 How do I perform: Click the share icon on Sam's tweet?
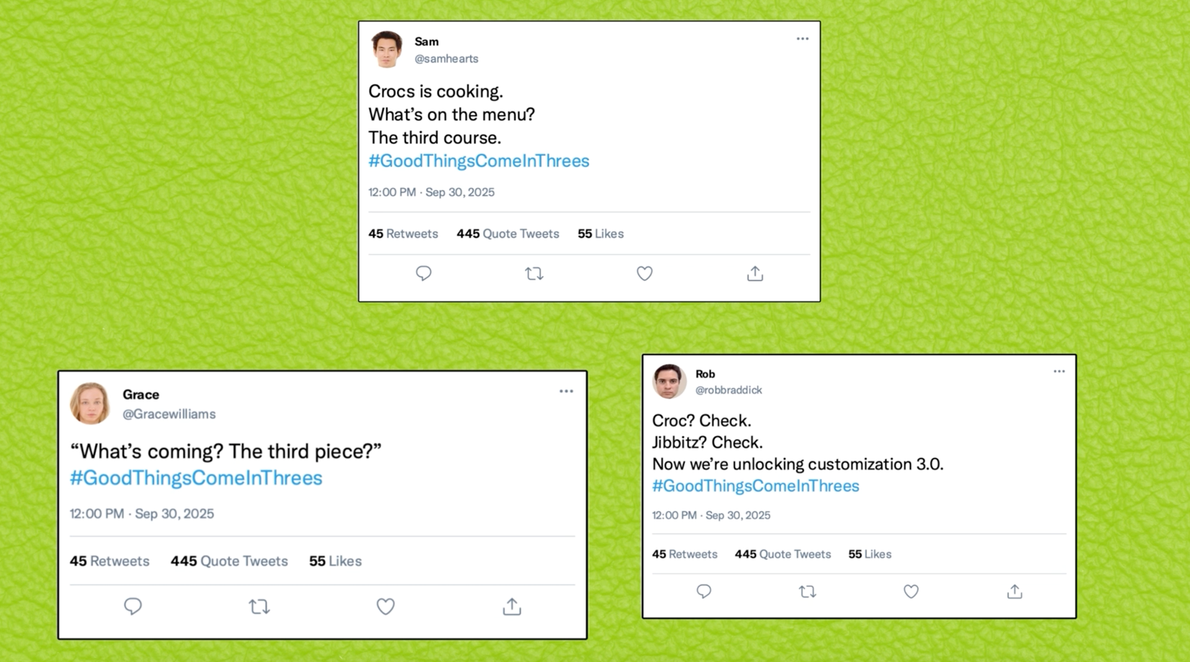[755, 273]
